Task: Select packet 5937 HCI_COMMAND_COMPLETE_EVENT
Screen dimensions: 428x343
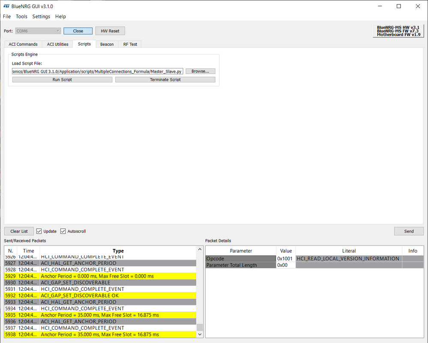Action: pyautogui.click(x=100, y=328)
